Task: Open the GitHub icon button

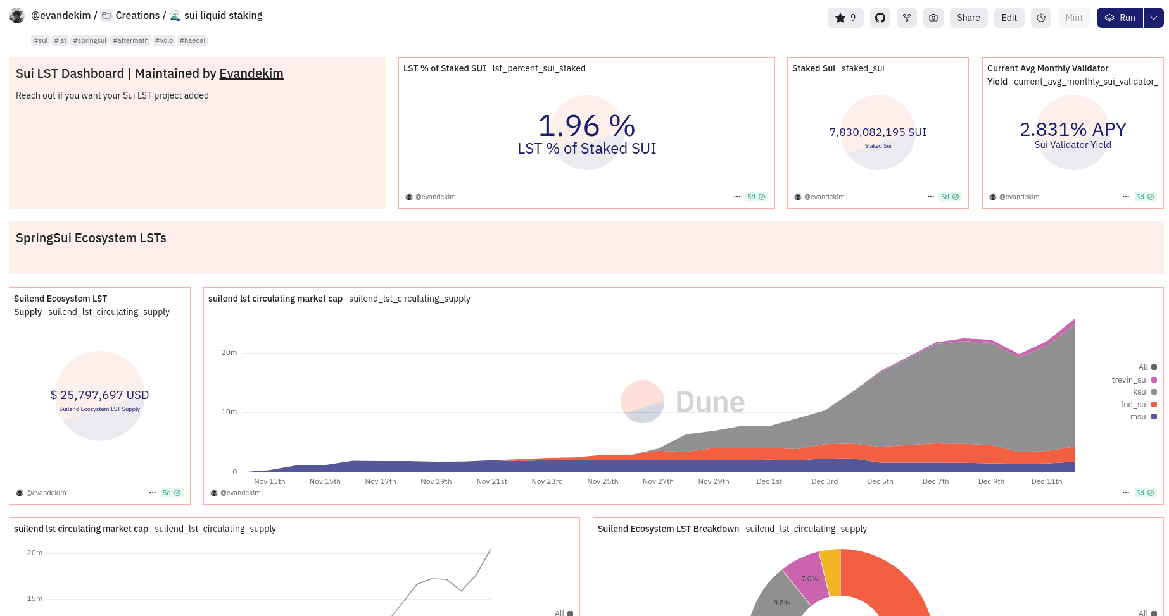Action: pyautogui.click(x=880, y=18)
